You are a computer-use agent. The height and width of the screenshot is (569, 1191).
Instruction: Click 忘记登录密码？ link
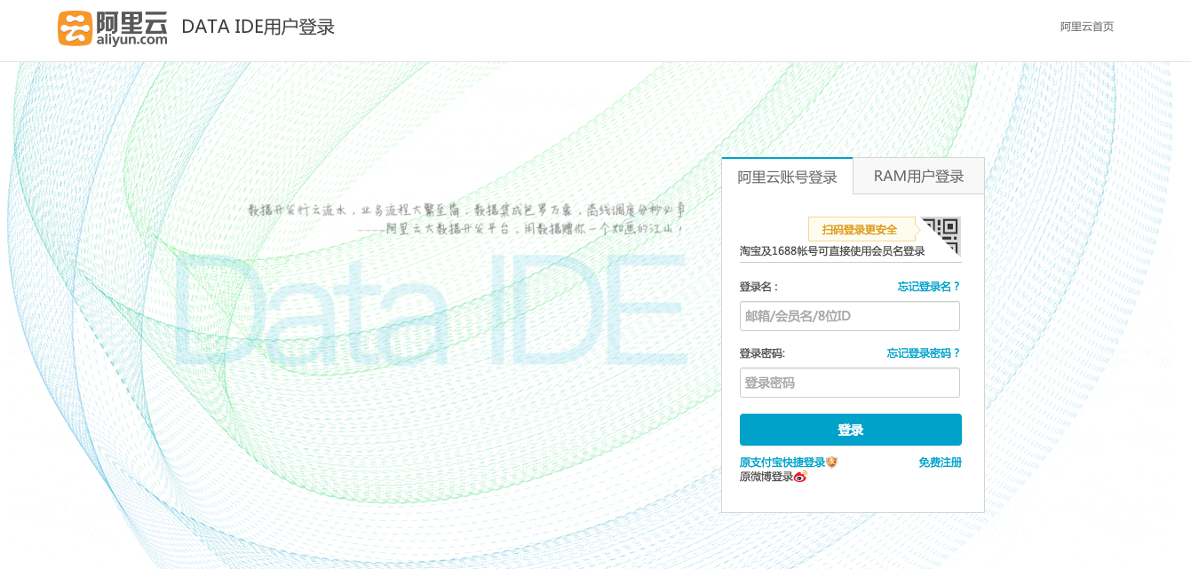pos(924,353)
